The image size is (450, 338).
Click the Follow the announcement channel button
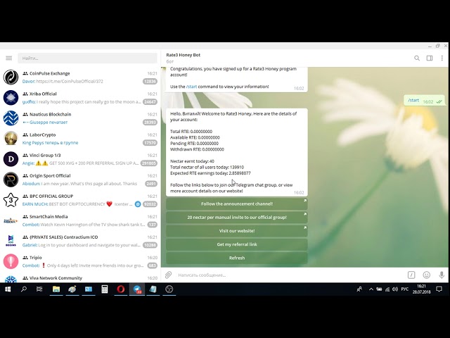(237, 204)
